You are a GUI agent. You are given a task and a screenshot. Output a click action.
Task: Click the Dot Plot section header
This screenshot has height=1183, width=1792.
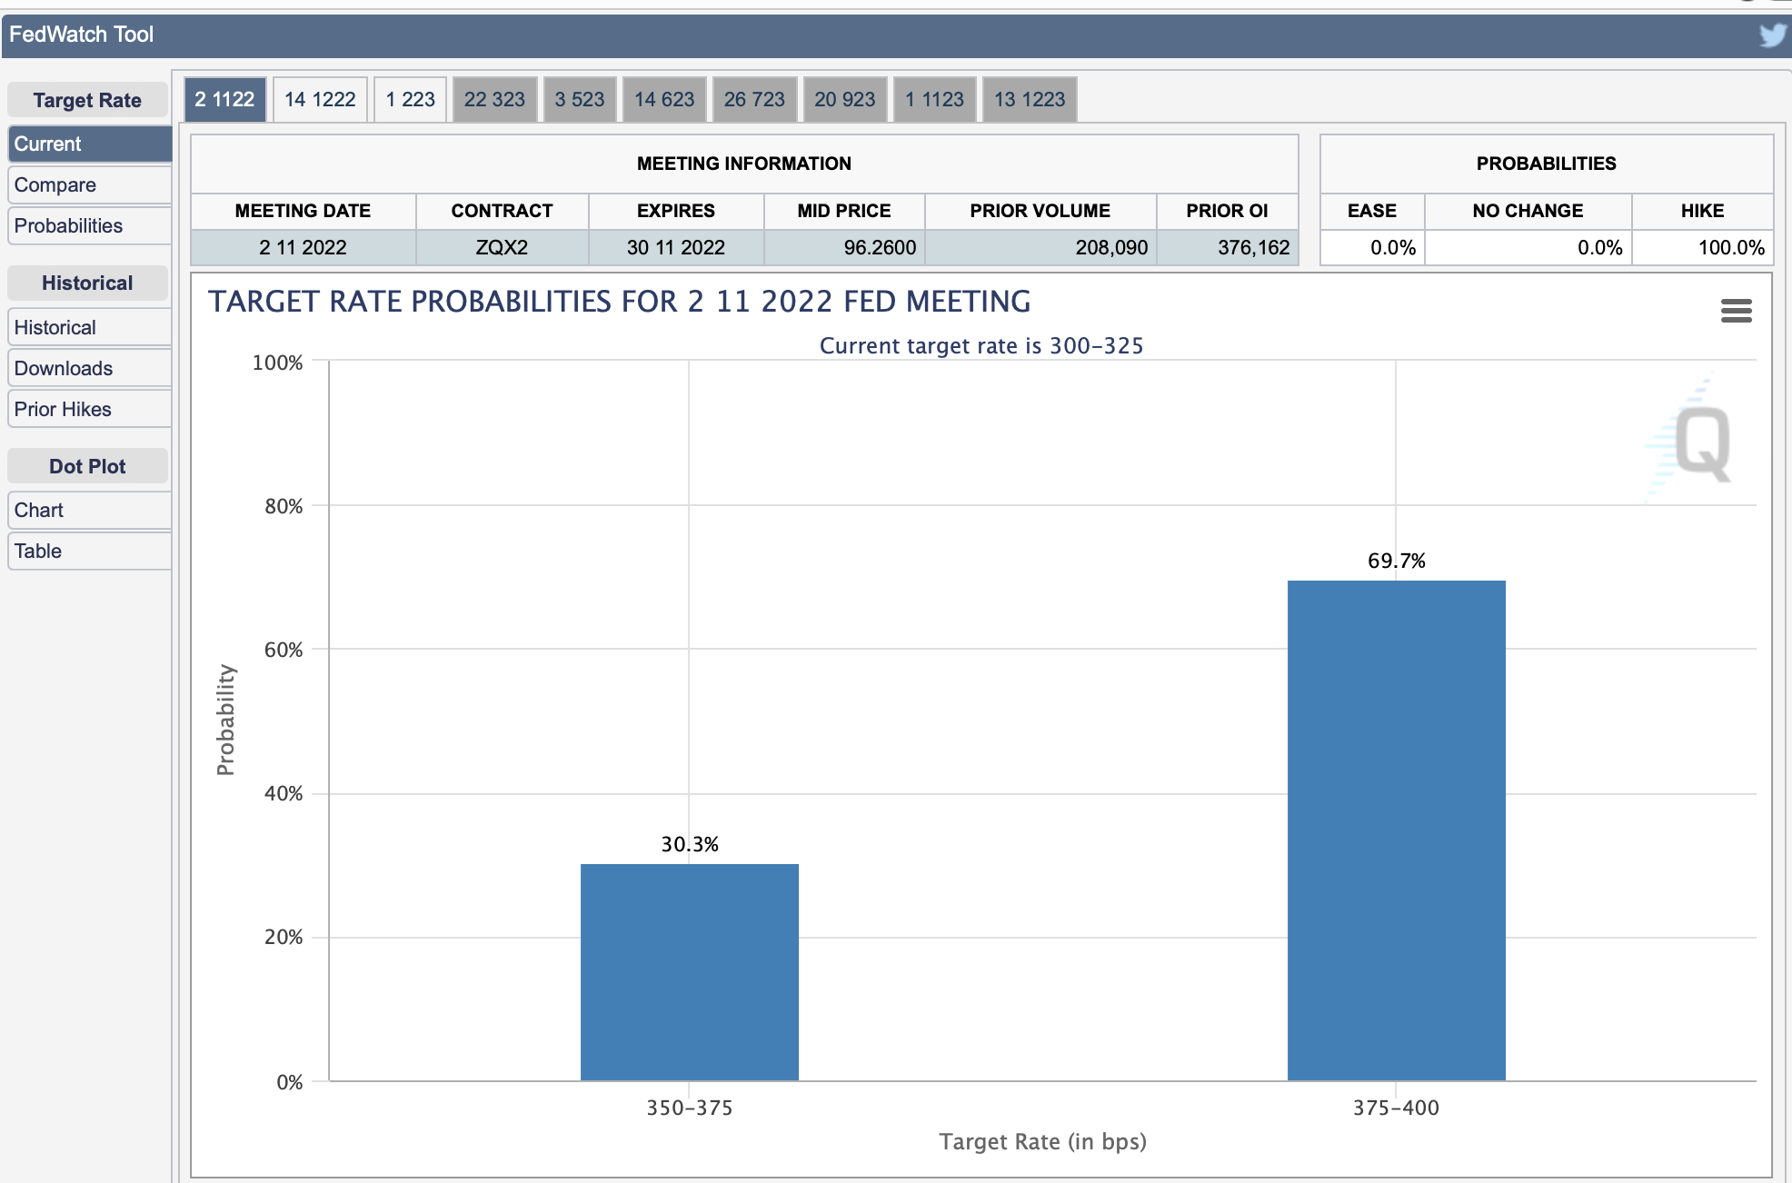87,466
